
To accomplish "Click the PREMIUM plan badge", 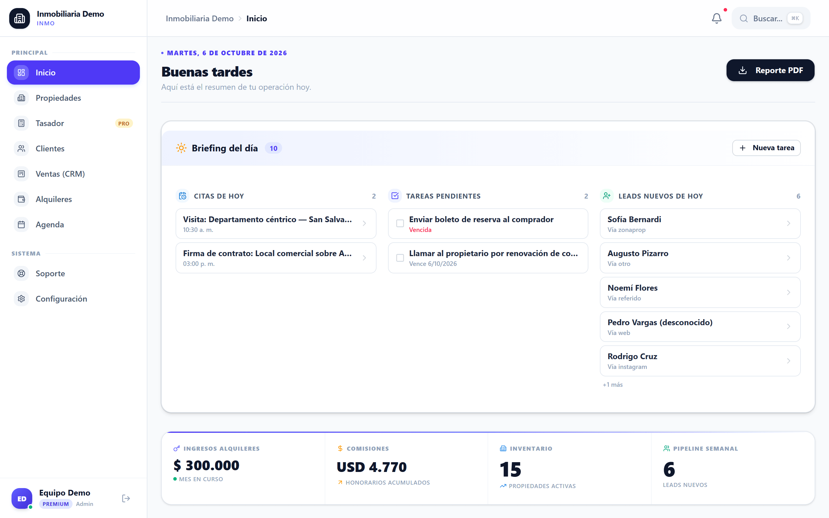I will click(56, 504).
